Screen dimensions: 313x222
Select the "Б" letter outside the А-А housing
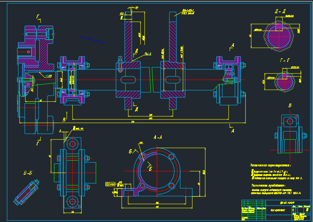pos(130,152)
